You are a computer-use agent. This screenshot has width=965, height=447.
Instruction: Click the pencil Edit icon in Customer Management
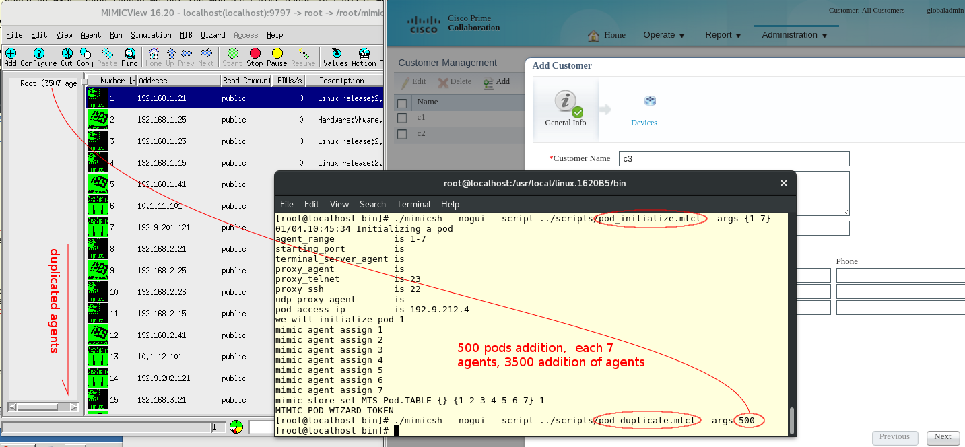pos(405,83)
